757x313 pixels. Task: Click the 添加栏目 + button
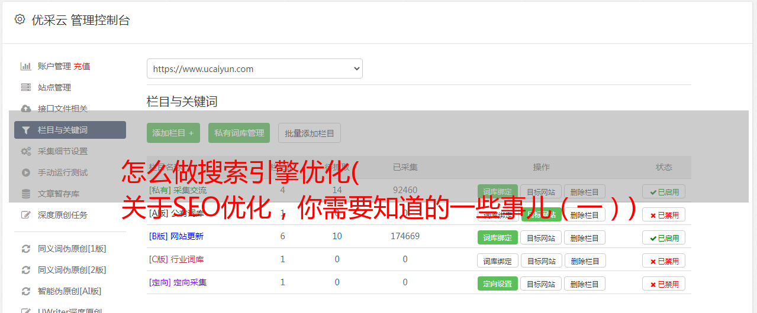coord(173,133)
